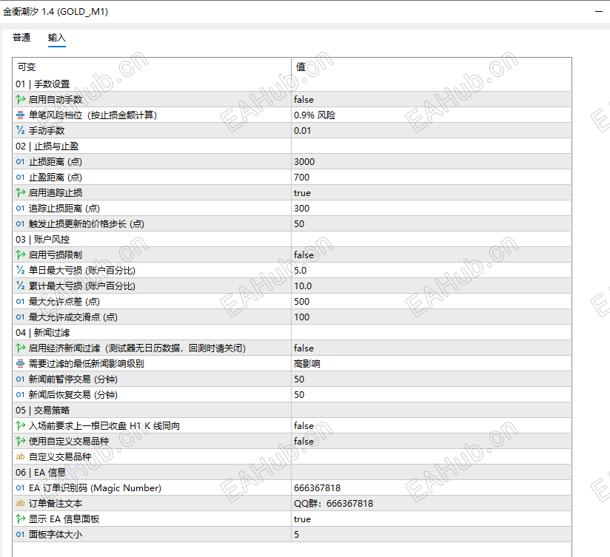Select the 3000 stop loss distance value
The width and height of the screenshot is (610, 557).
(304, 162)
